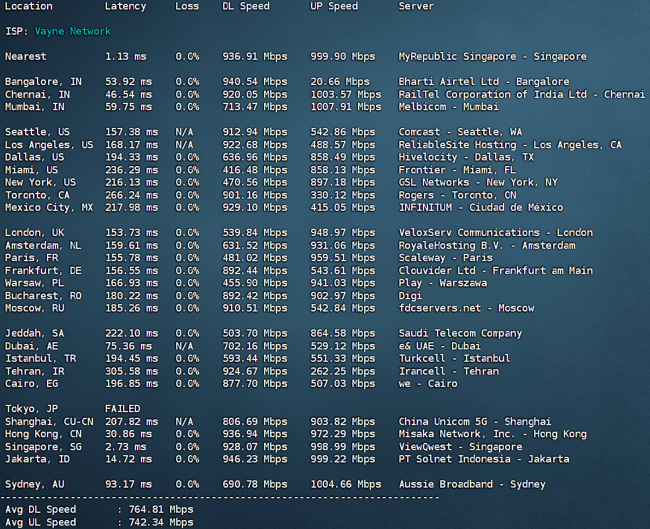Click the "Server" column header
Image resolution: width=650 pixels, height=529 pixels.
coord(416,6)
